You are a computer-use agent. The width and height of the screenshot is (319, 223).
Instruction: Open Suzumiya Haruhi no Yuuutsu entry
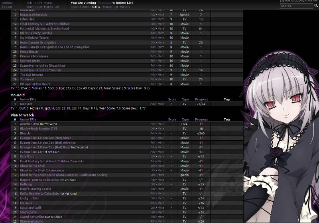click(41, 70)
